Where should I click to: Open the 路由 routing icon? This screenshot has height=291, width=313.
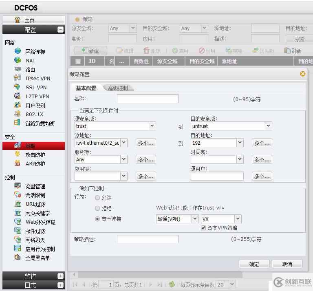coord(18,69)
